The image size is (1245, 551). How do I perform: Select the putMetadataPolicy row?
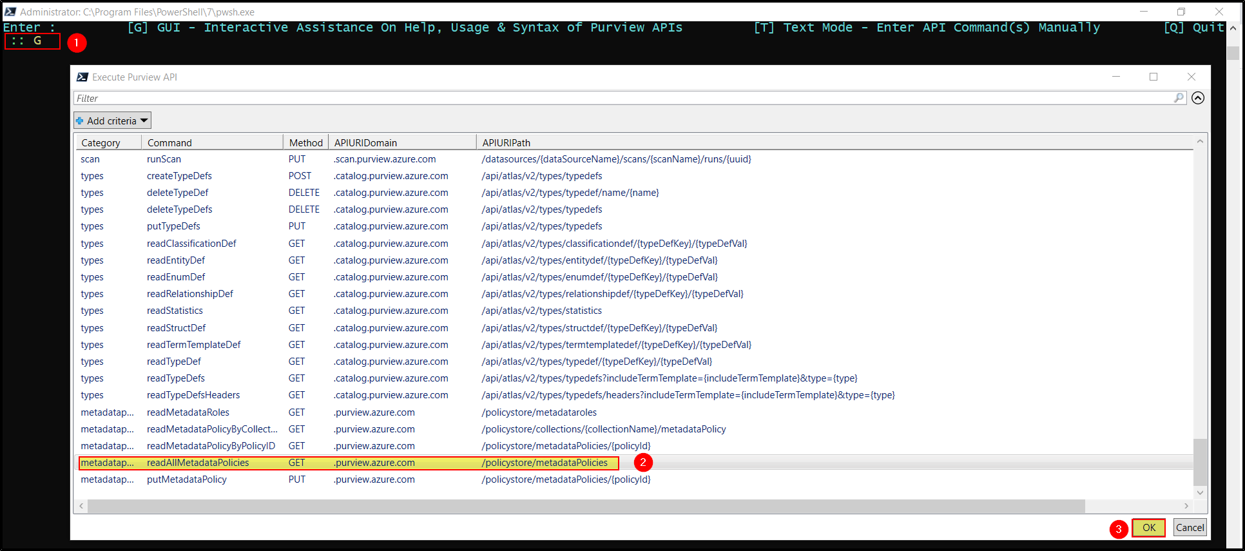tap(635, 479)
